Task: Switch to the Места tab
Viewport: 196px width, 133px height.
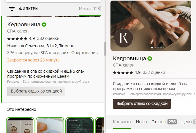Action: pos(90,9)
